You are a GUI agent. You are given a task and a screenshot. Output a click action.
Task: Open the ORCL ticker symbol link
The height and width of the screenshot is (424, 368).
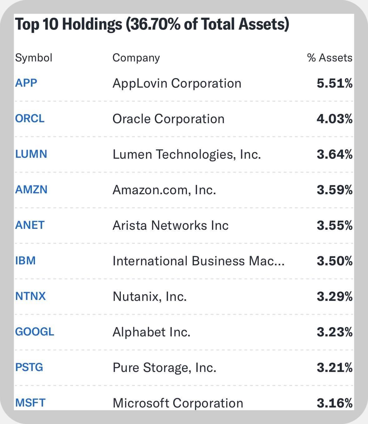point(30,118)
